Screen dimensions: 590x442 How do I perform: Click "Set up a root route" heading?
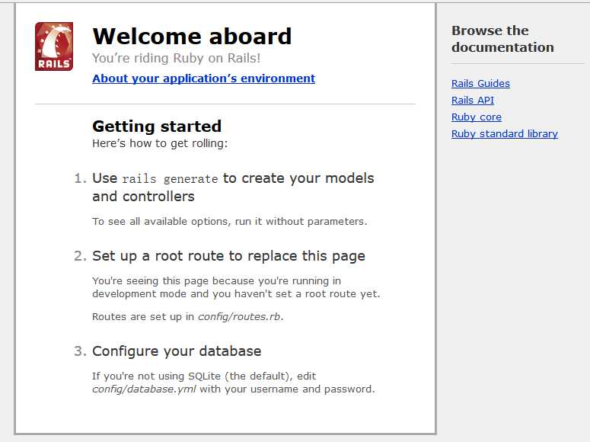click(x=229, y=256)
